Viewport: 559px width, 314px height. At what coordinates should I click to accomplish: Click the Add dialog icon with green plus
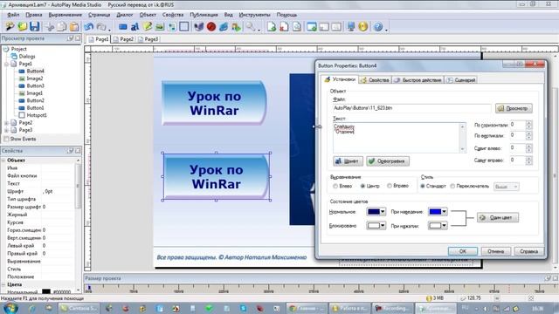311,27
